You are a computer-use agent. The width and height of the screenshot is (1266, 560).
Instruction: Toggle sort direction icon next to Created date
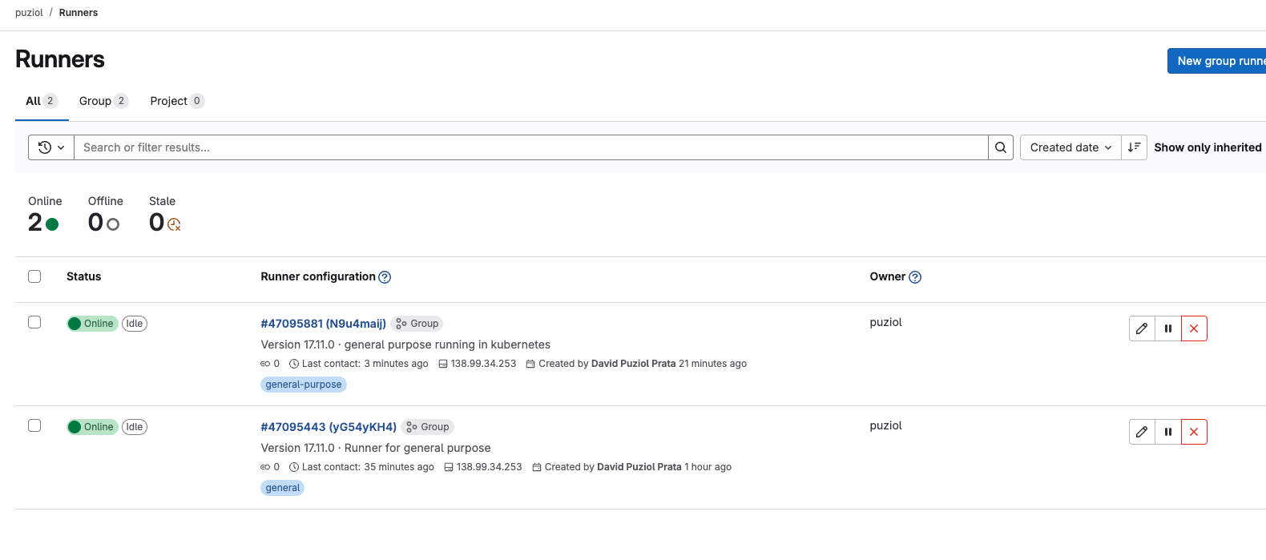point(1134,147)
